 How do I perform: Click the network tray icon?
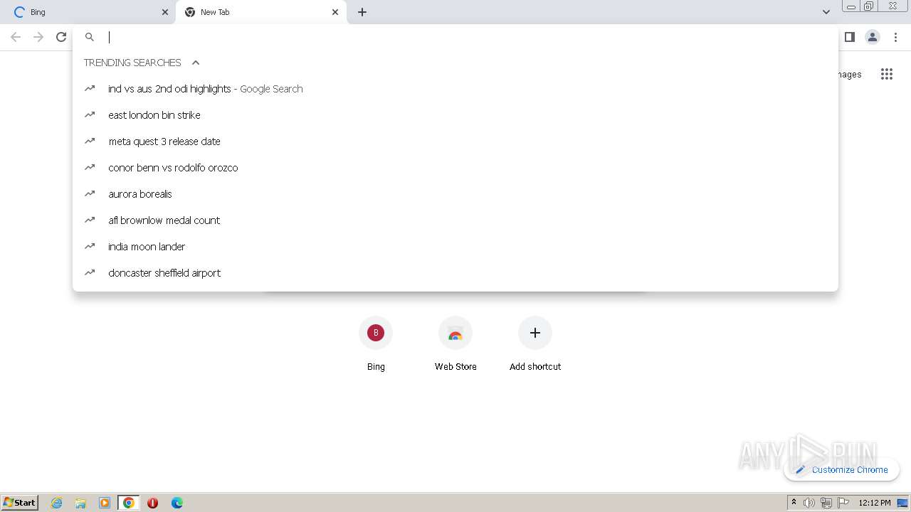tap(826, 503)
